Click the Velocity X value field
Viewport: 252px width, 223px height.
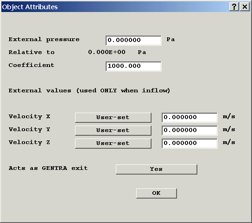click(189, 118)
